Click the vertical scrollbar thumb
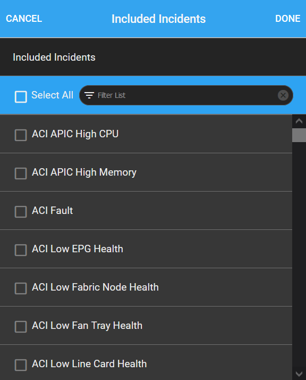 click(299, 135)
